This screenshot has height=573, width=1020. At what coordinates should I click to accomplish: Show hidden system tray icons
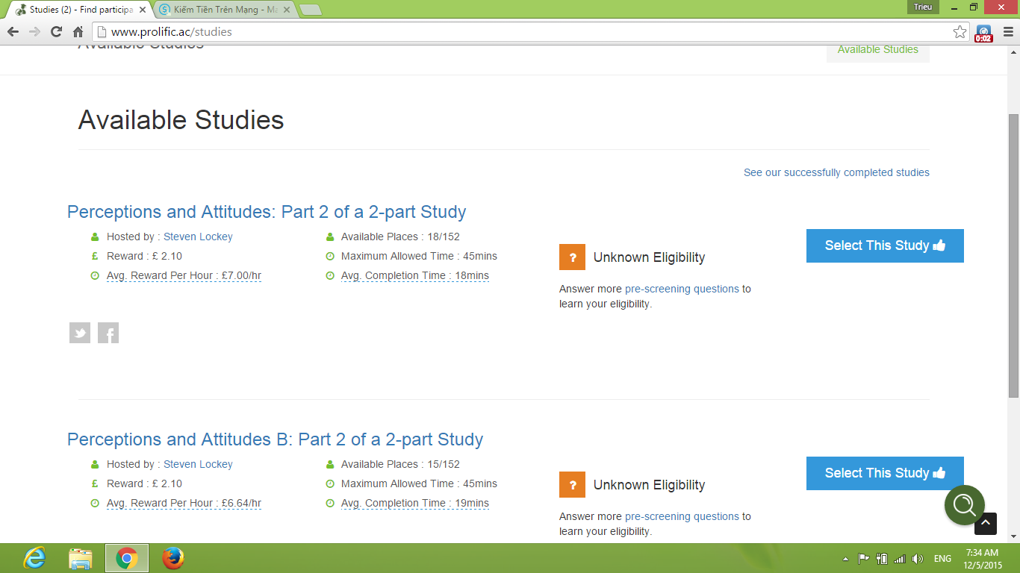pos(845,559)
